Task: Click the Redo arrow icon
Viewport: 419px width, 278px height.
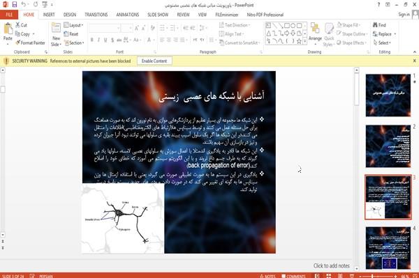Action: 36,4
